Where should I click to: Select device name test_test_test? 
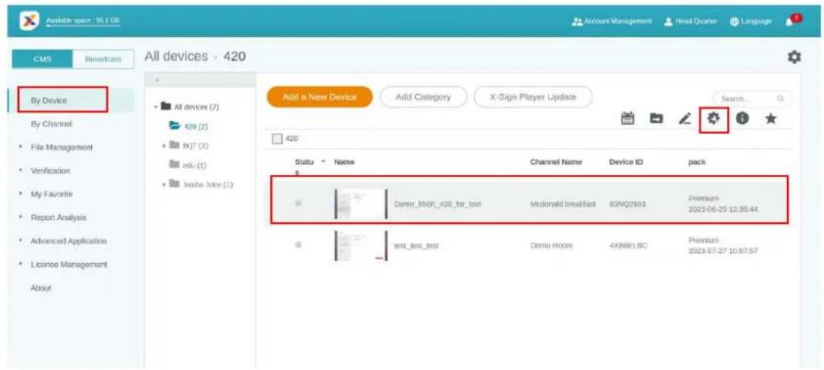416,246
